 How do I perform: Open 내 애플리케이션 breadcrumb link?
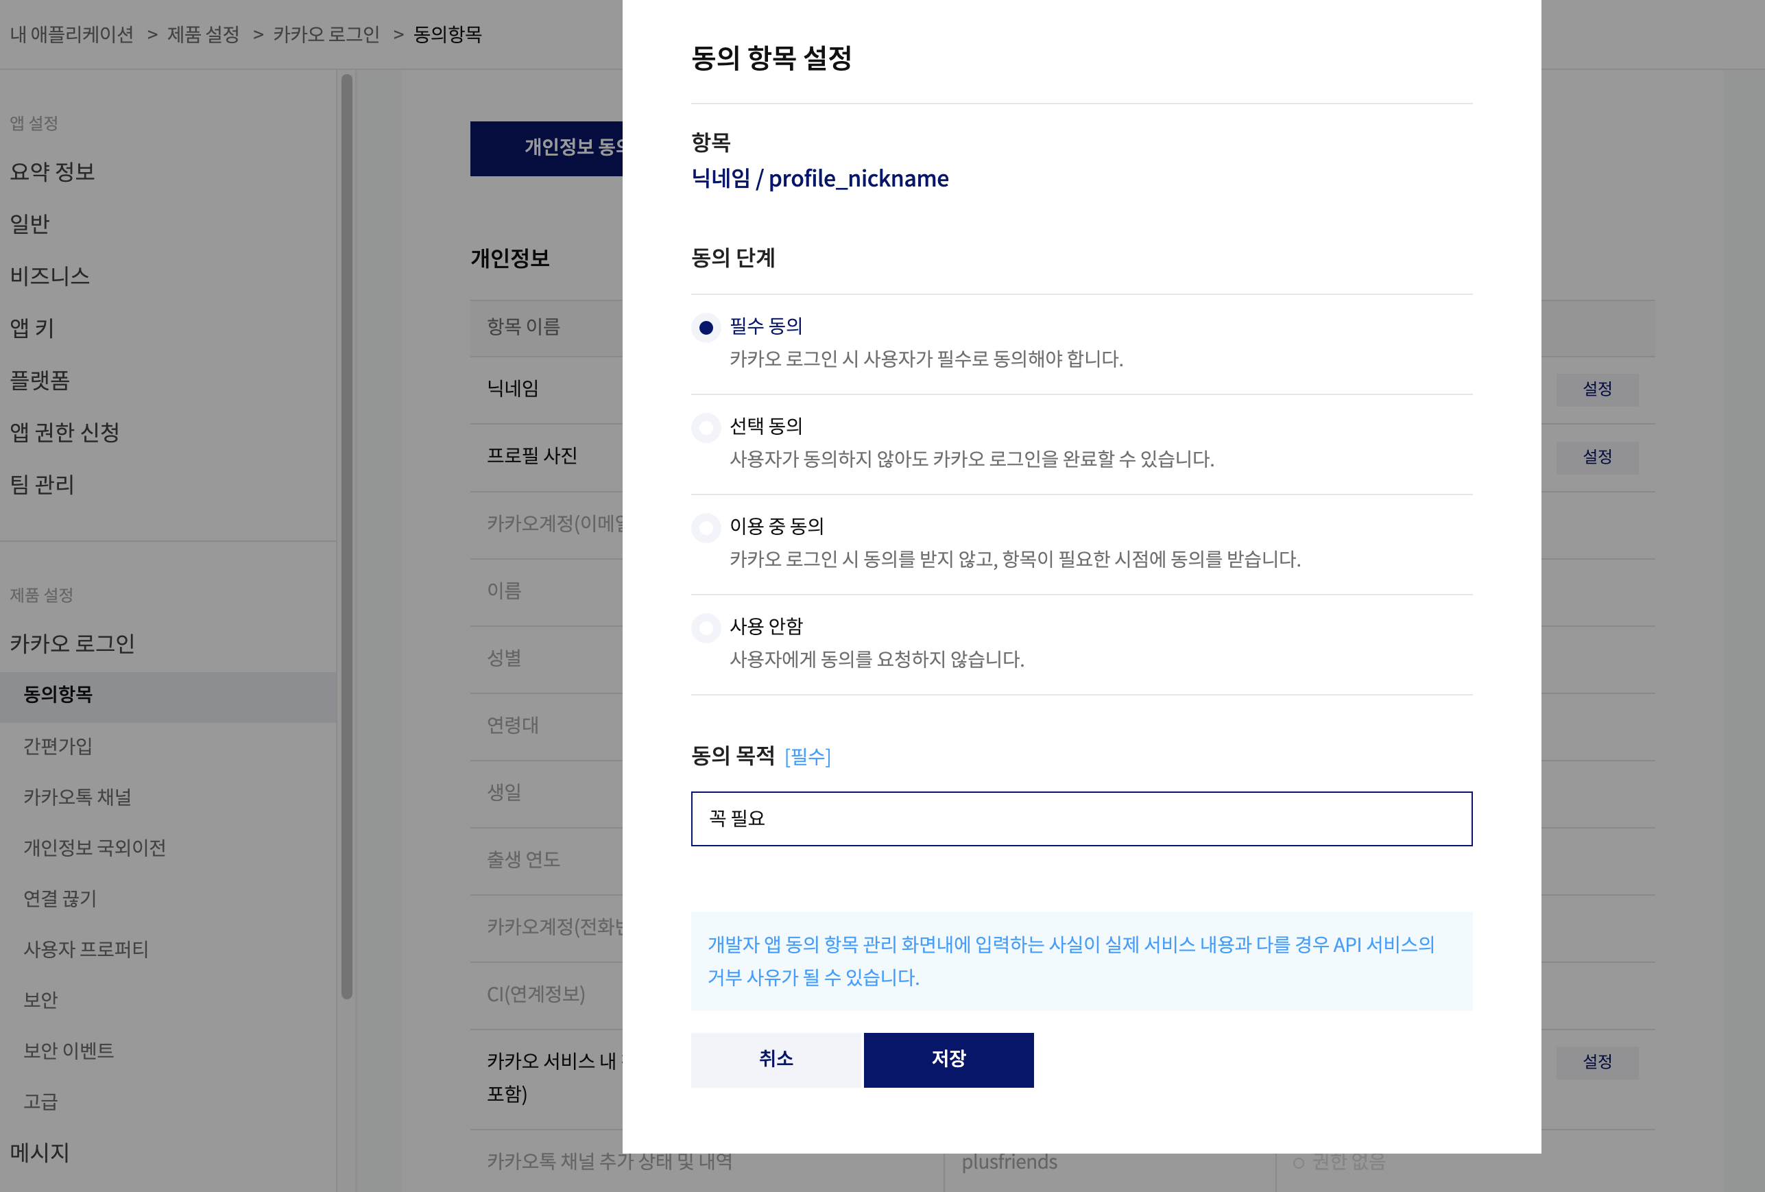pos(72,34)
